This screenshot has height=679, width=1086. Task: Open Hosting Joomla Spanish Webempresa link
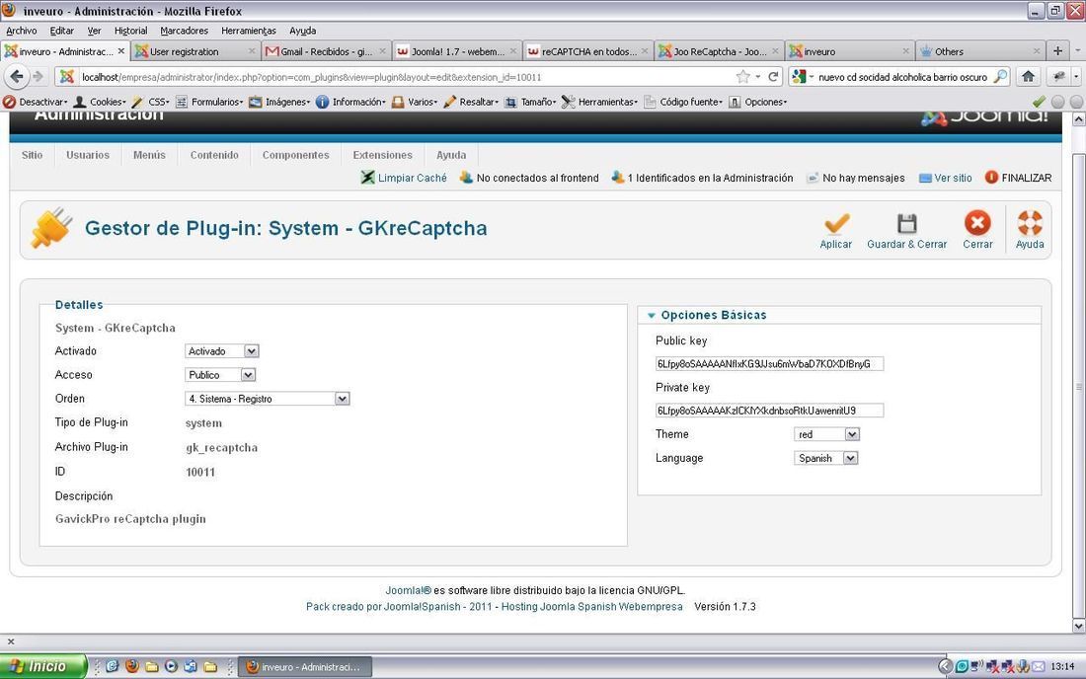point(591,606)
